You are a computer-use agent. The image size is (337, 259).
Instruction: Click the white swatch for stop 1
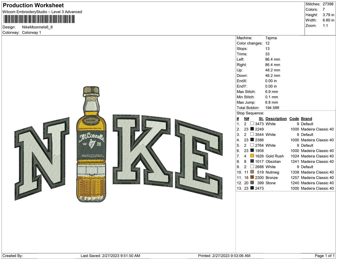coord(252,124)
